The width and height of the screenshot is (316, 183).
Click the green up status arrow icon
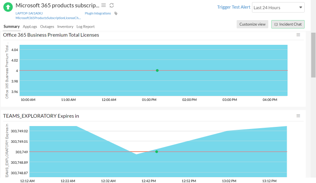click(8, 7)
